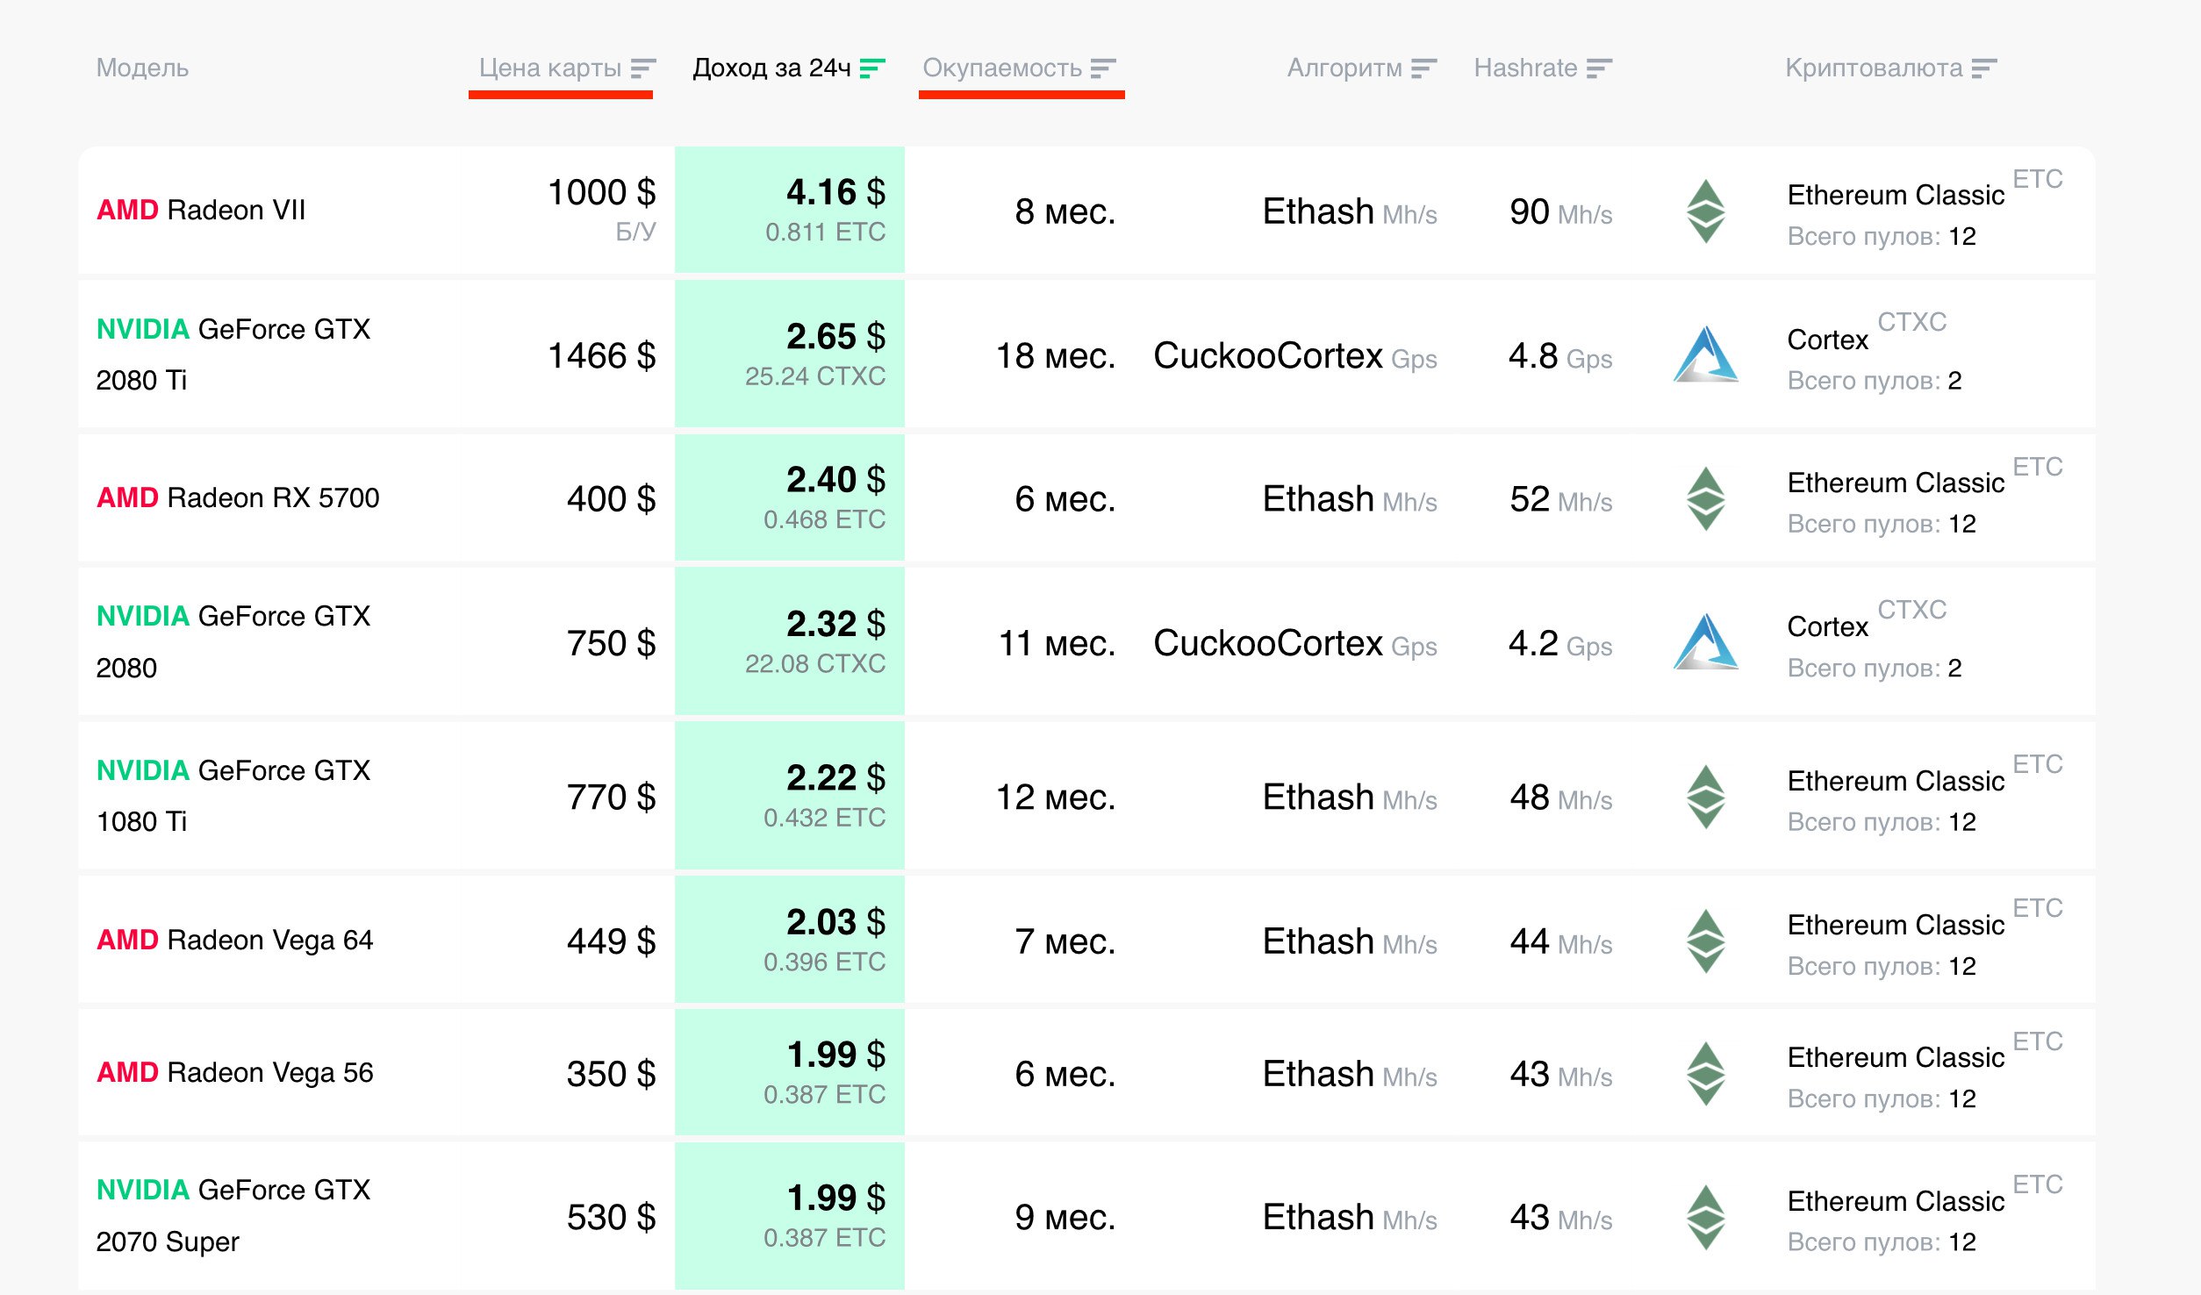Click the 2.65 $ income value
2201x1295 pixels.
point(835,337)
